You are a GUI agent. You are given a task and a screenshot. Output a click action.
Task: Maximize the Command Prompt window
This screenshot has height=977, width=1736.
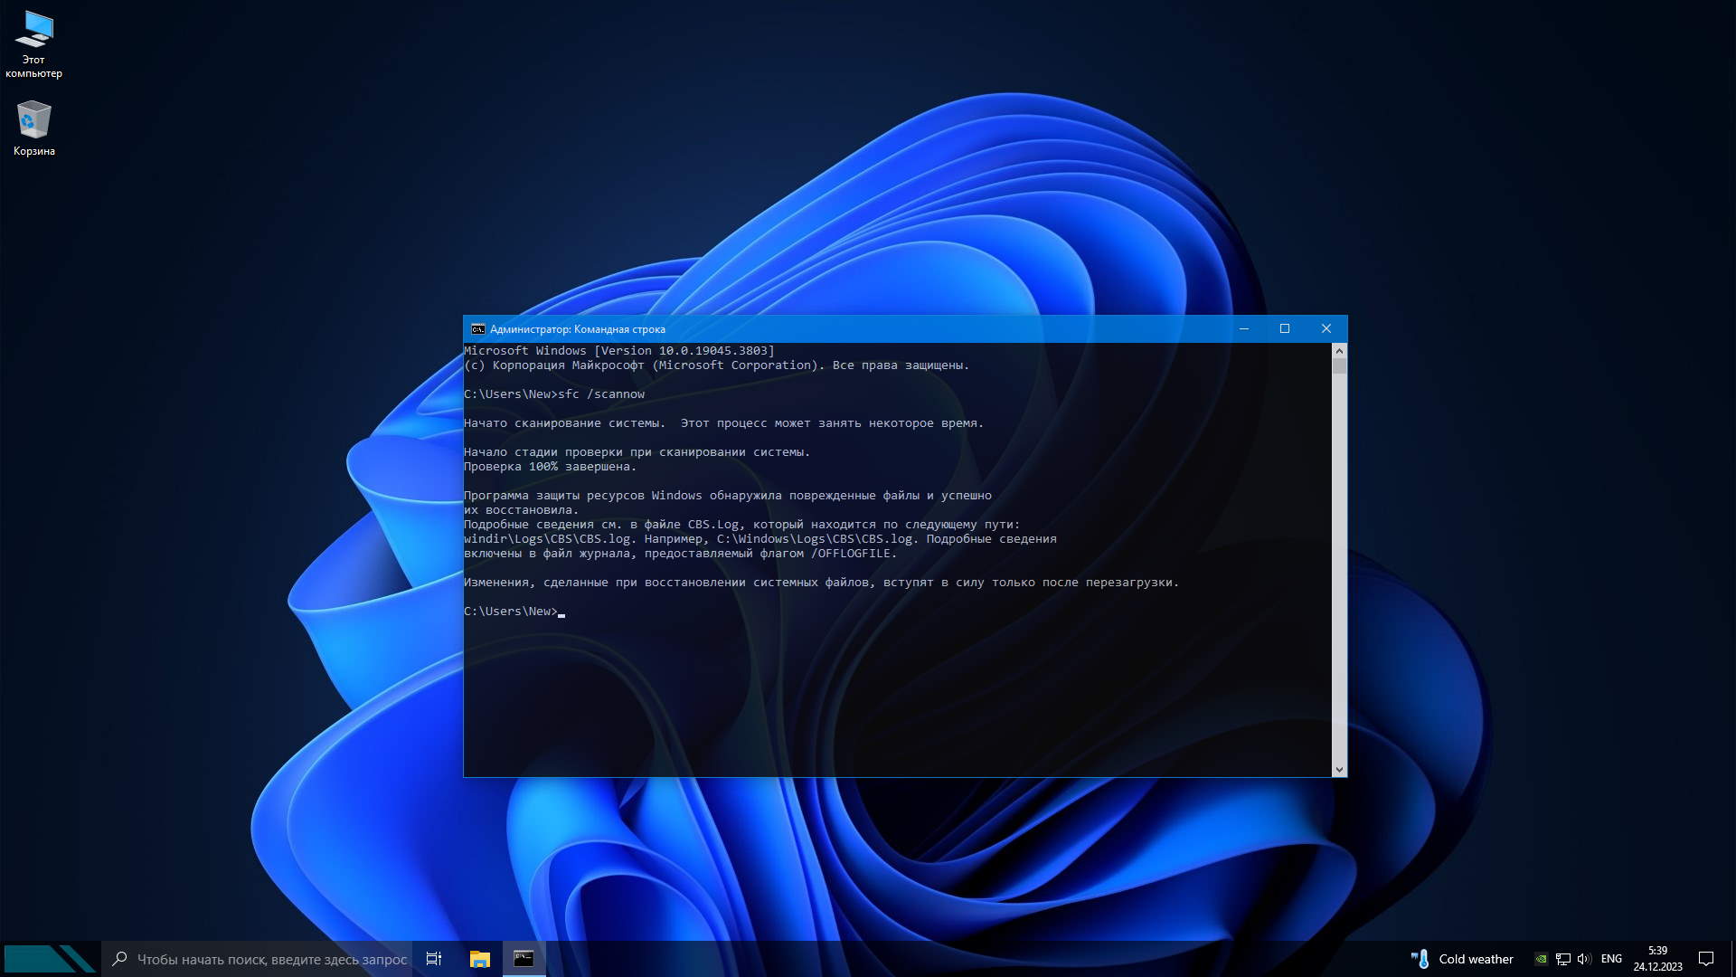pyautogui.click(x=1285, y=329)
